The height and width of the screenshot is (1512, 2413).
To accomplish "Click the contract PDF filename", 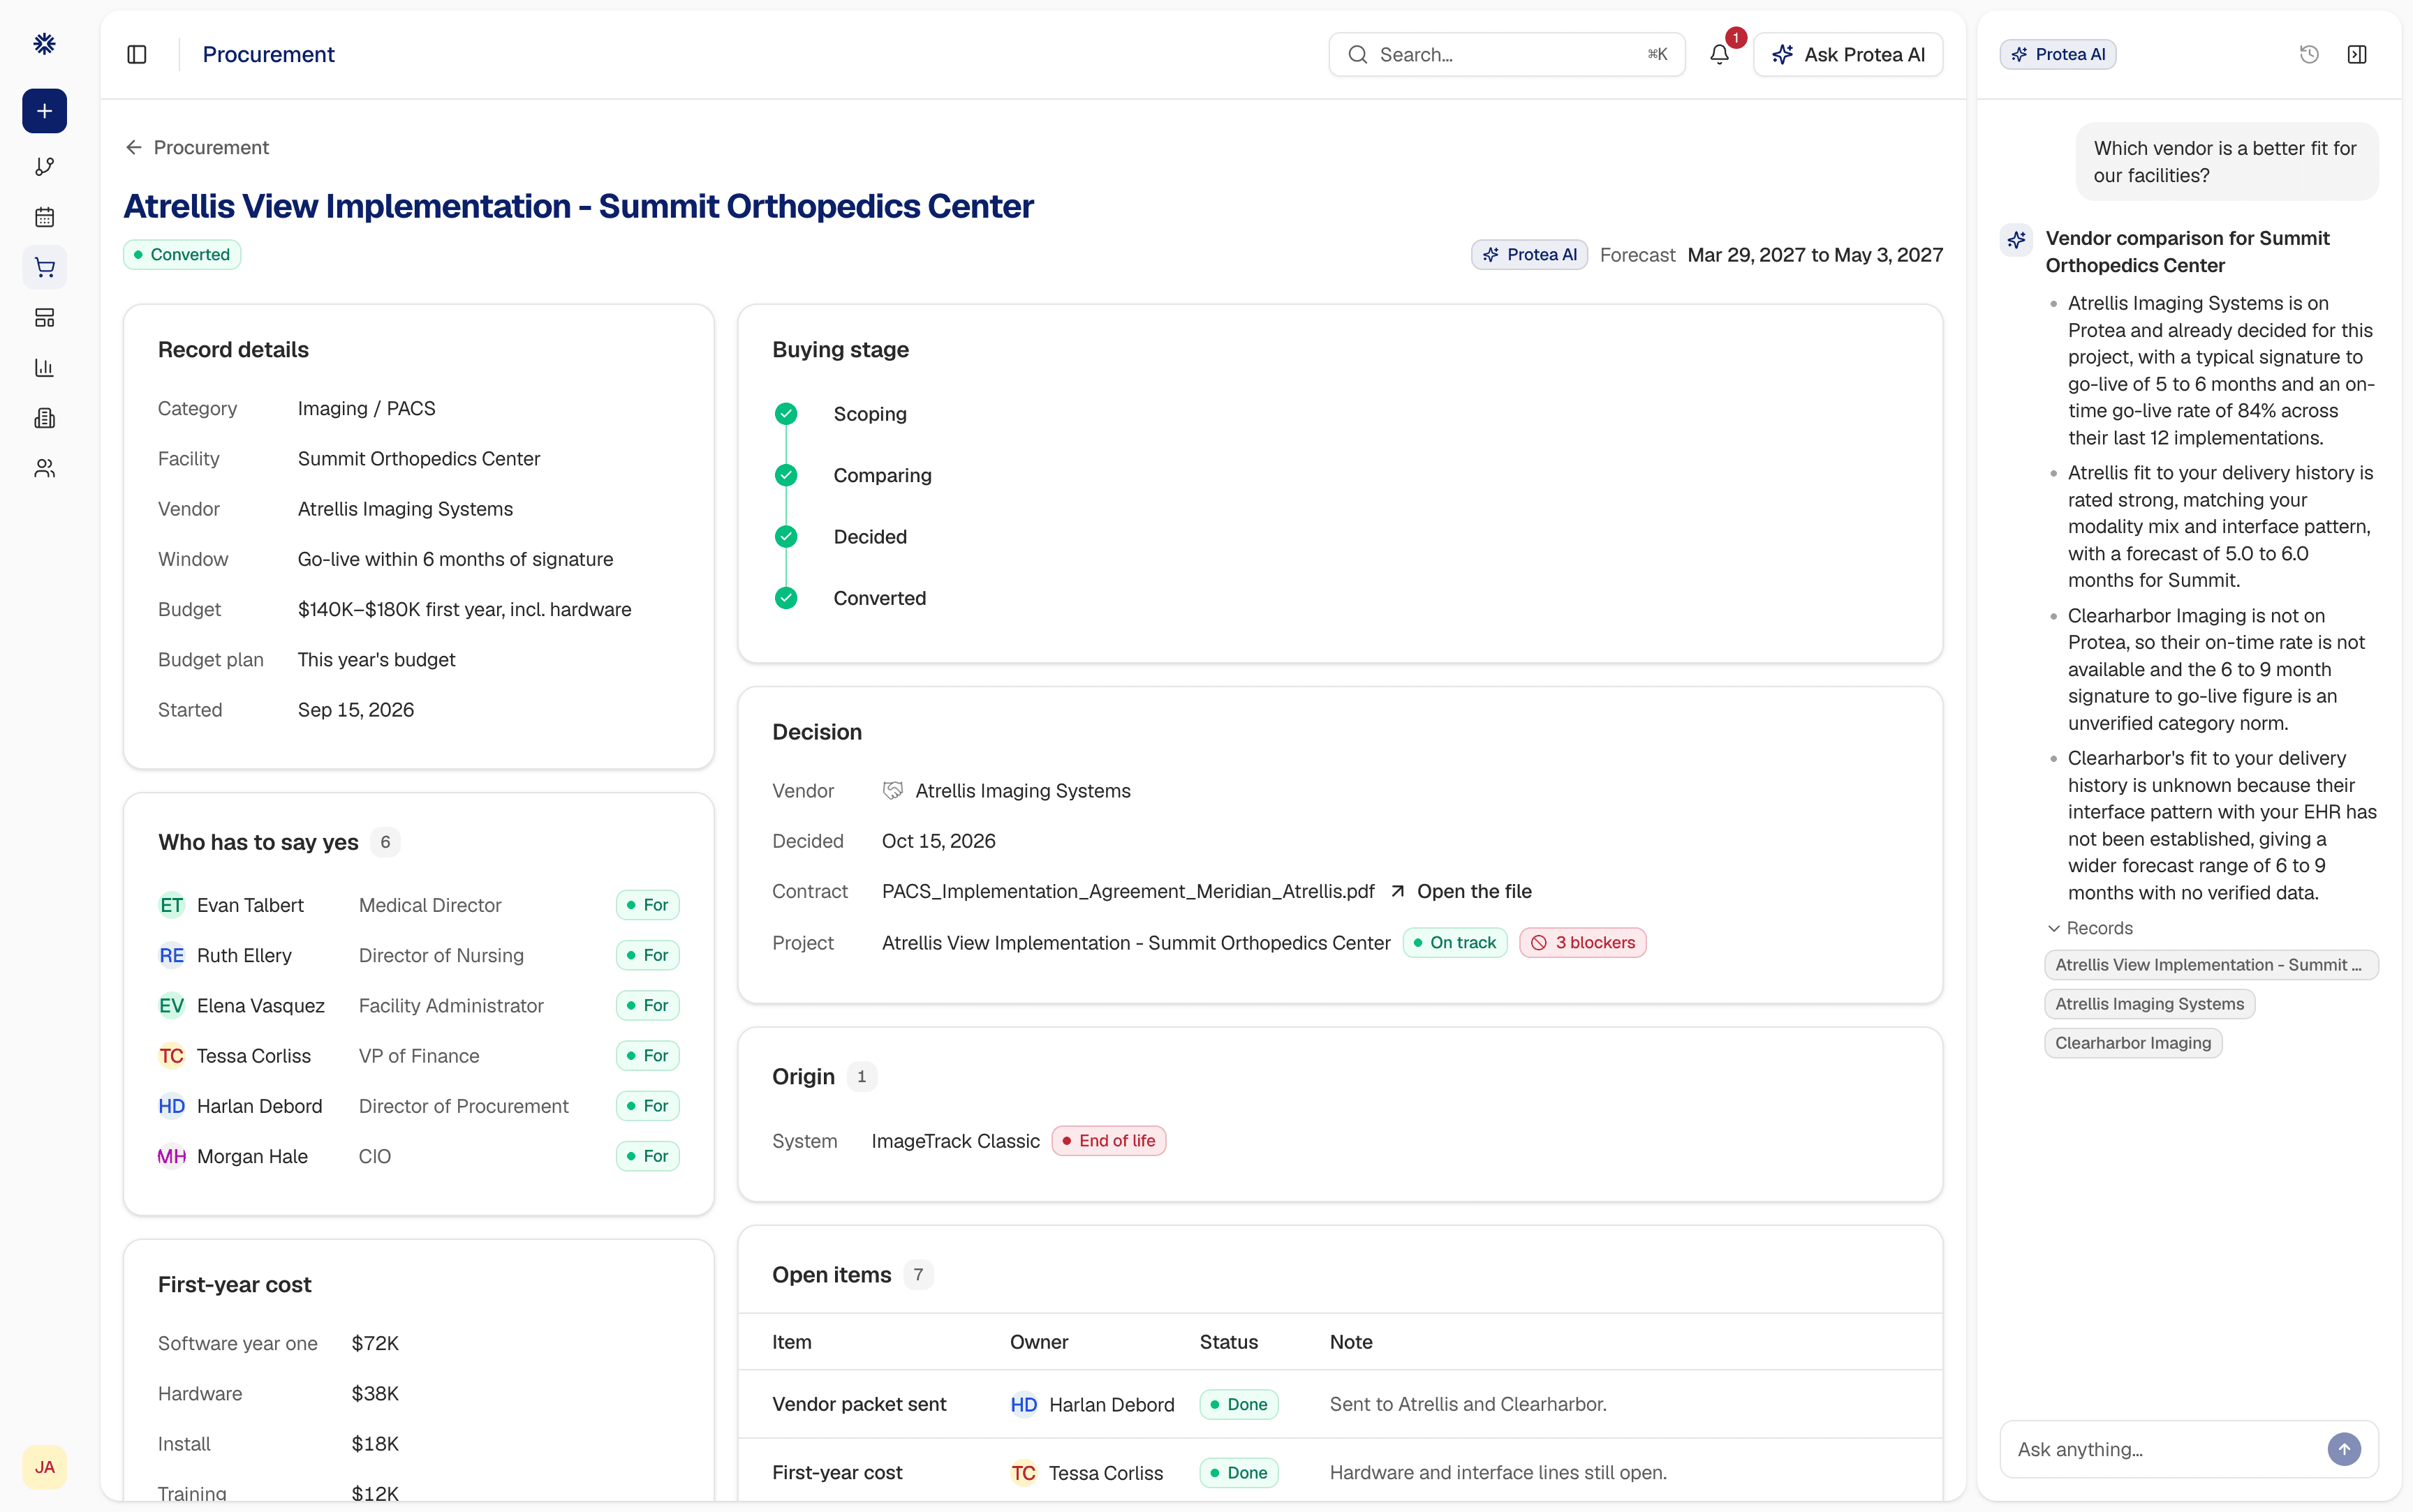I will point(1128,891).
